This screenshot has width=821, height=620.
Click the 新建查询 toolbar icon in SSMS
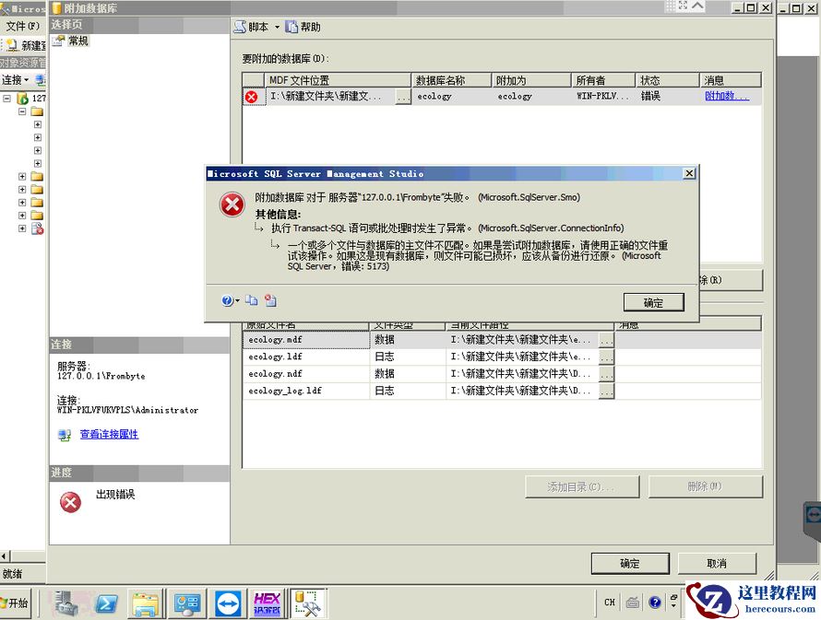[x=25, y=45]
